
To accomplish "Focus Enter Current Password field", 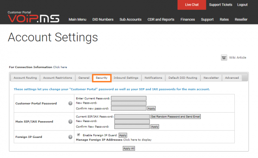I will pyautogui.click(x=129, y=98).
